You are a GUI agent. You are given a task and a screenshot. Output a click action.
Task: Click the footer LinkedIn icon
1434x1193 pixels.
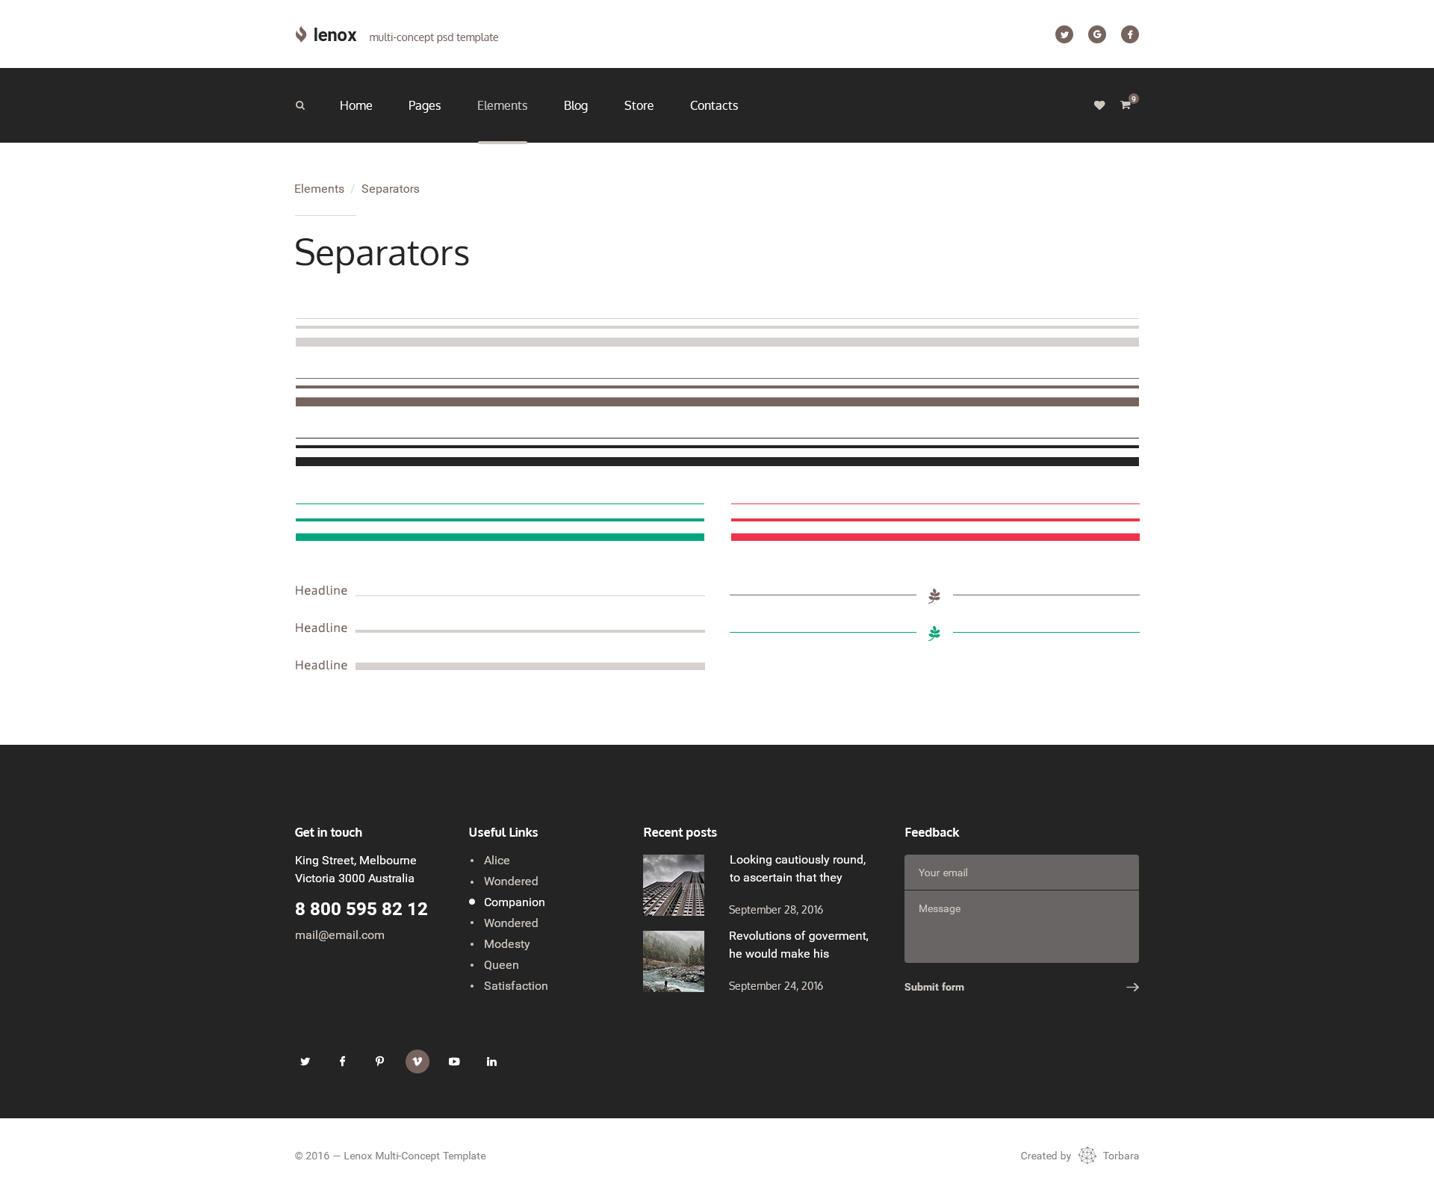tap(491, 1061)
